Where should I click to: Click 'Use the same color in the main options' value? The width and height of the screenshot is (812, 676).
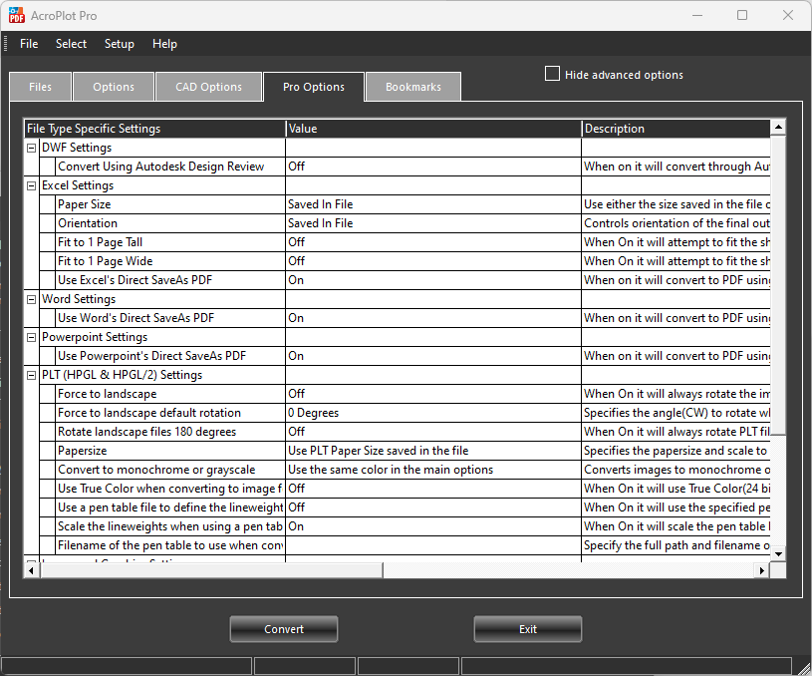391,470
